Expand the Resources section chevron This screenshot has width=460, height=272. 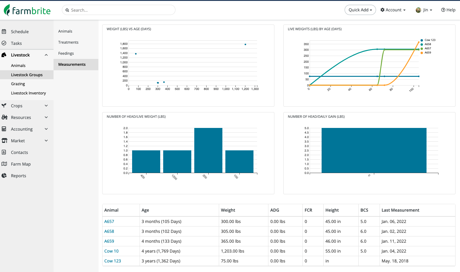coord(46,117)
